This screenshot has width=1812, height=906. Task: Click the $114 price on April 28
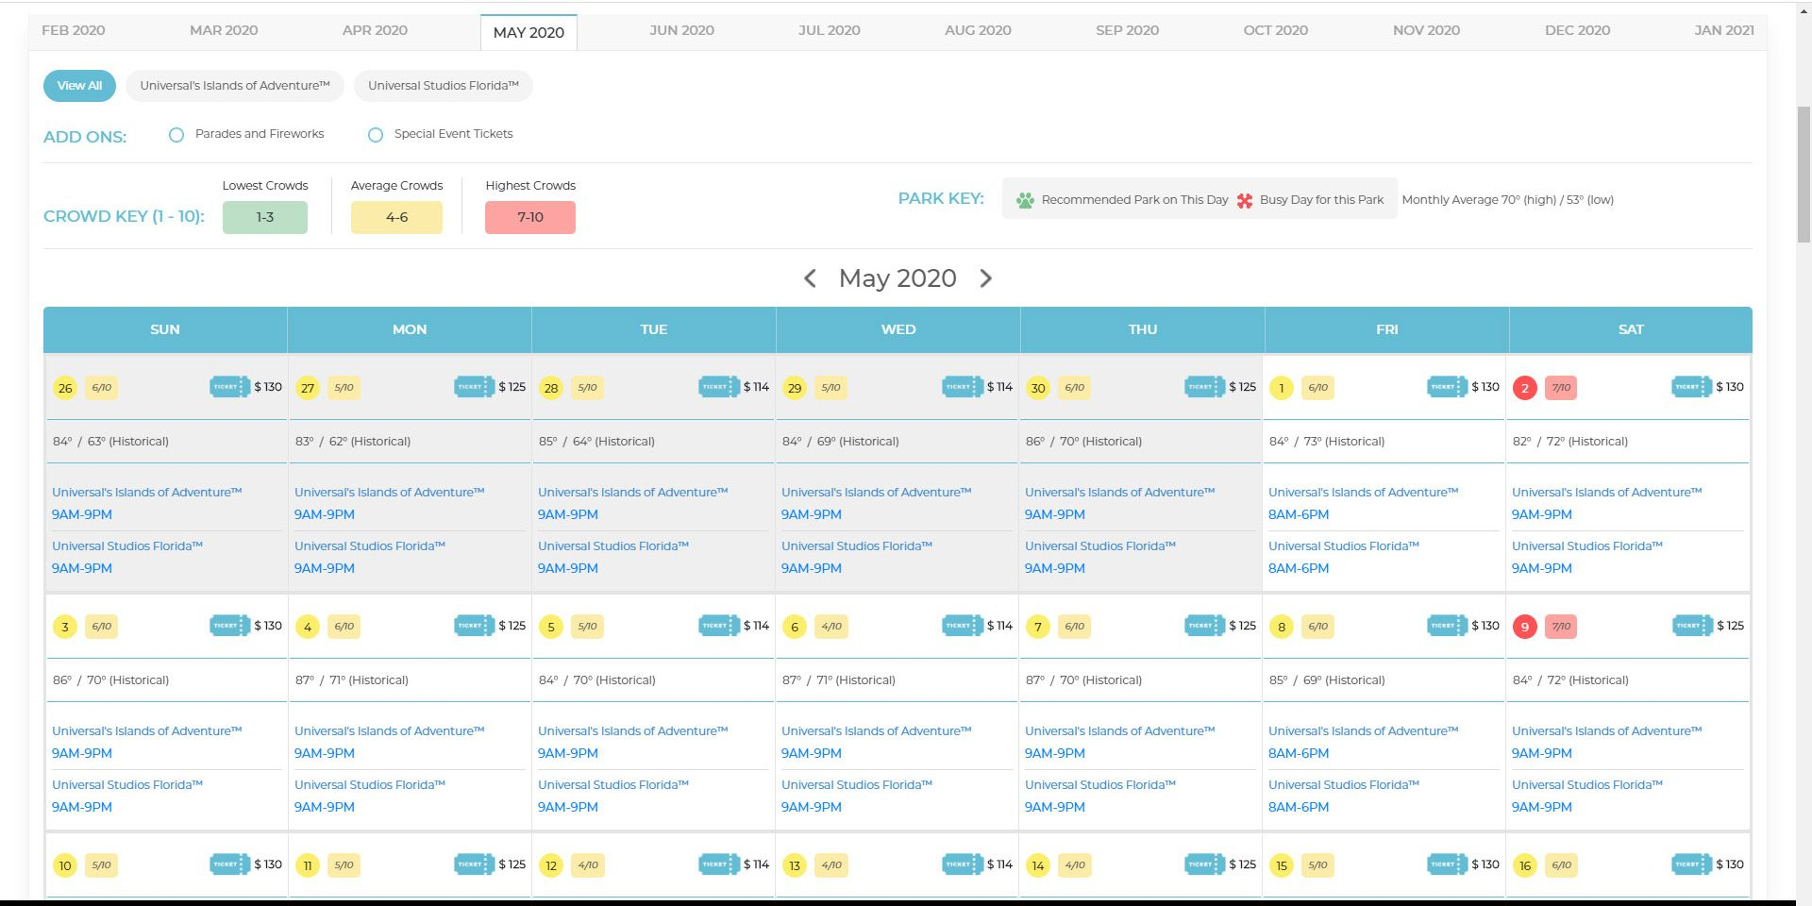point(756,387)
